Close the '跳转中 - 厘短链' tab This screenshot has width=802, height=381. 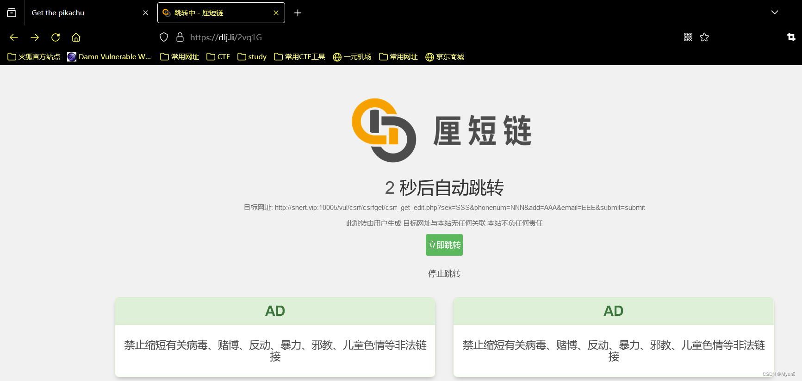[x=276, y=13]
